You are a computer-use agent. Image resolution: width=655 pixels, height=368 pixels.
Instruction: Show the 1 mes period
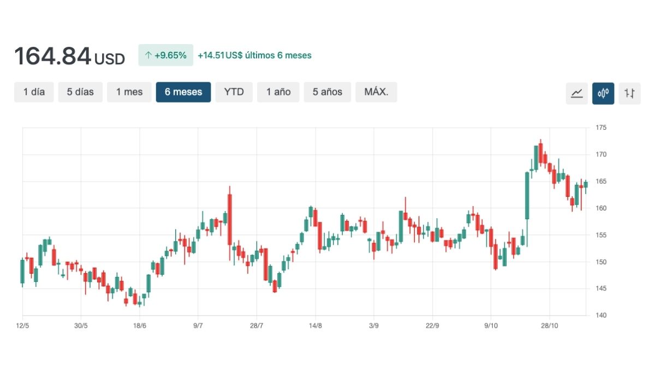[129, 92]
